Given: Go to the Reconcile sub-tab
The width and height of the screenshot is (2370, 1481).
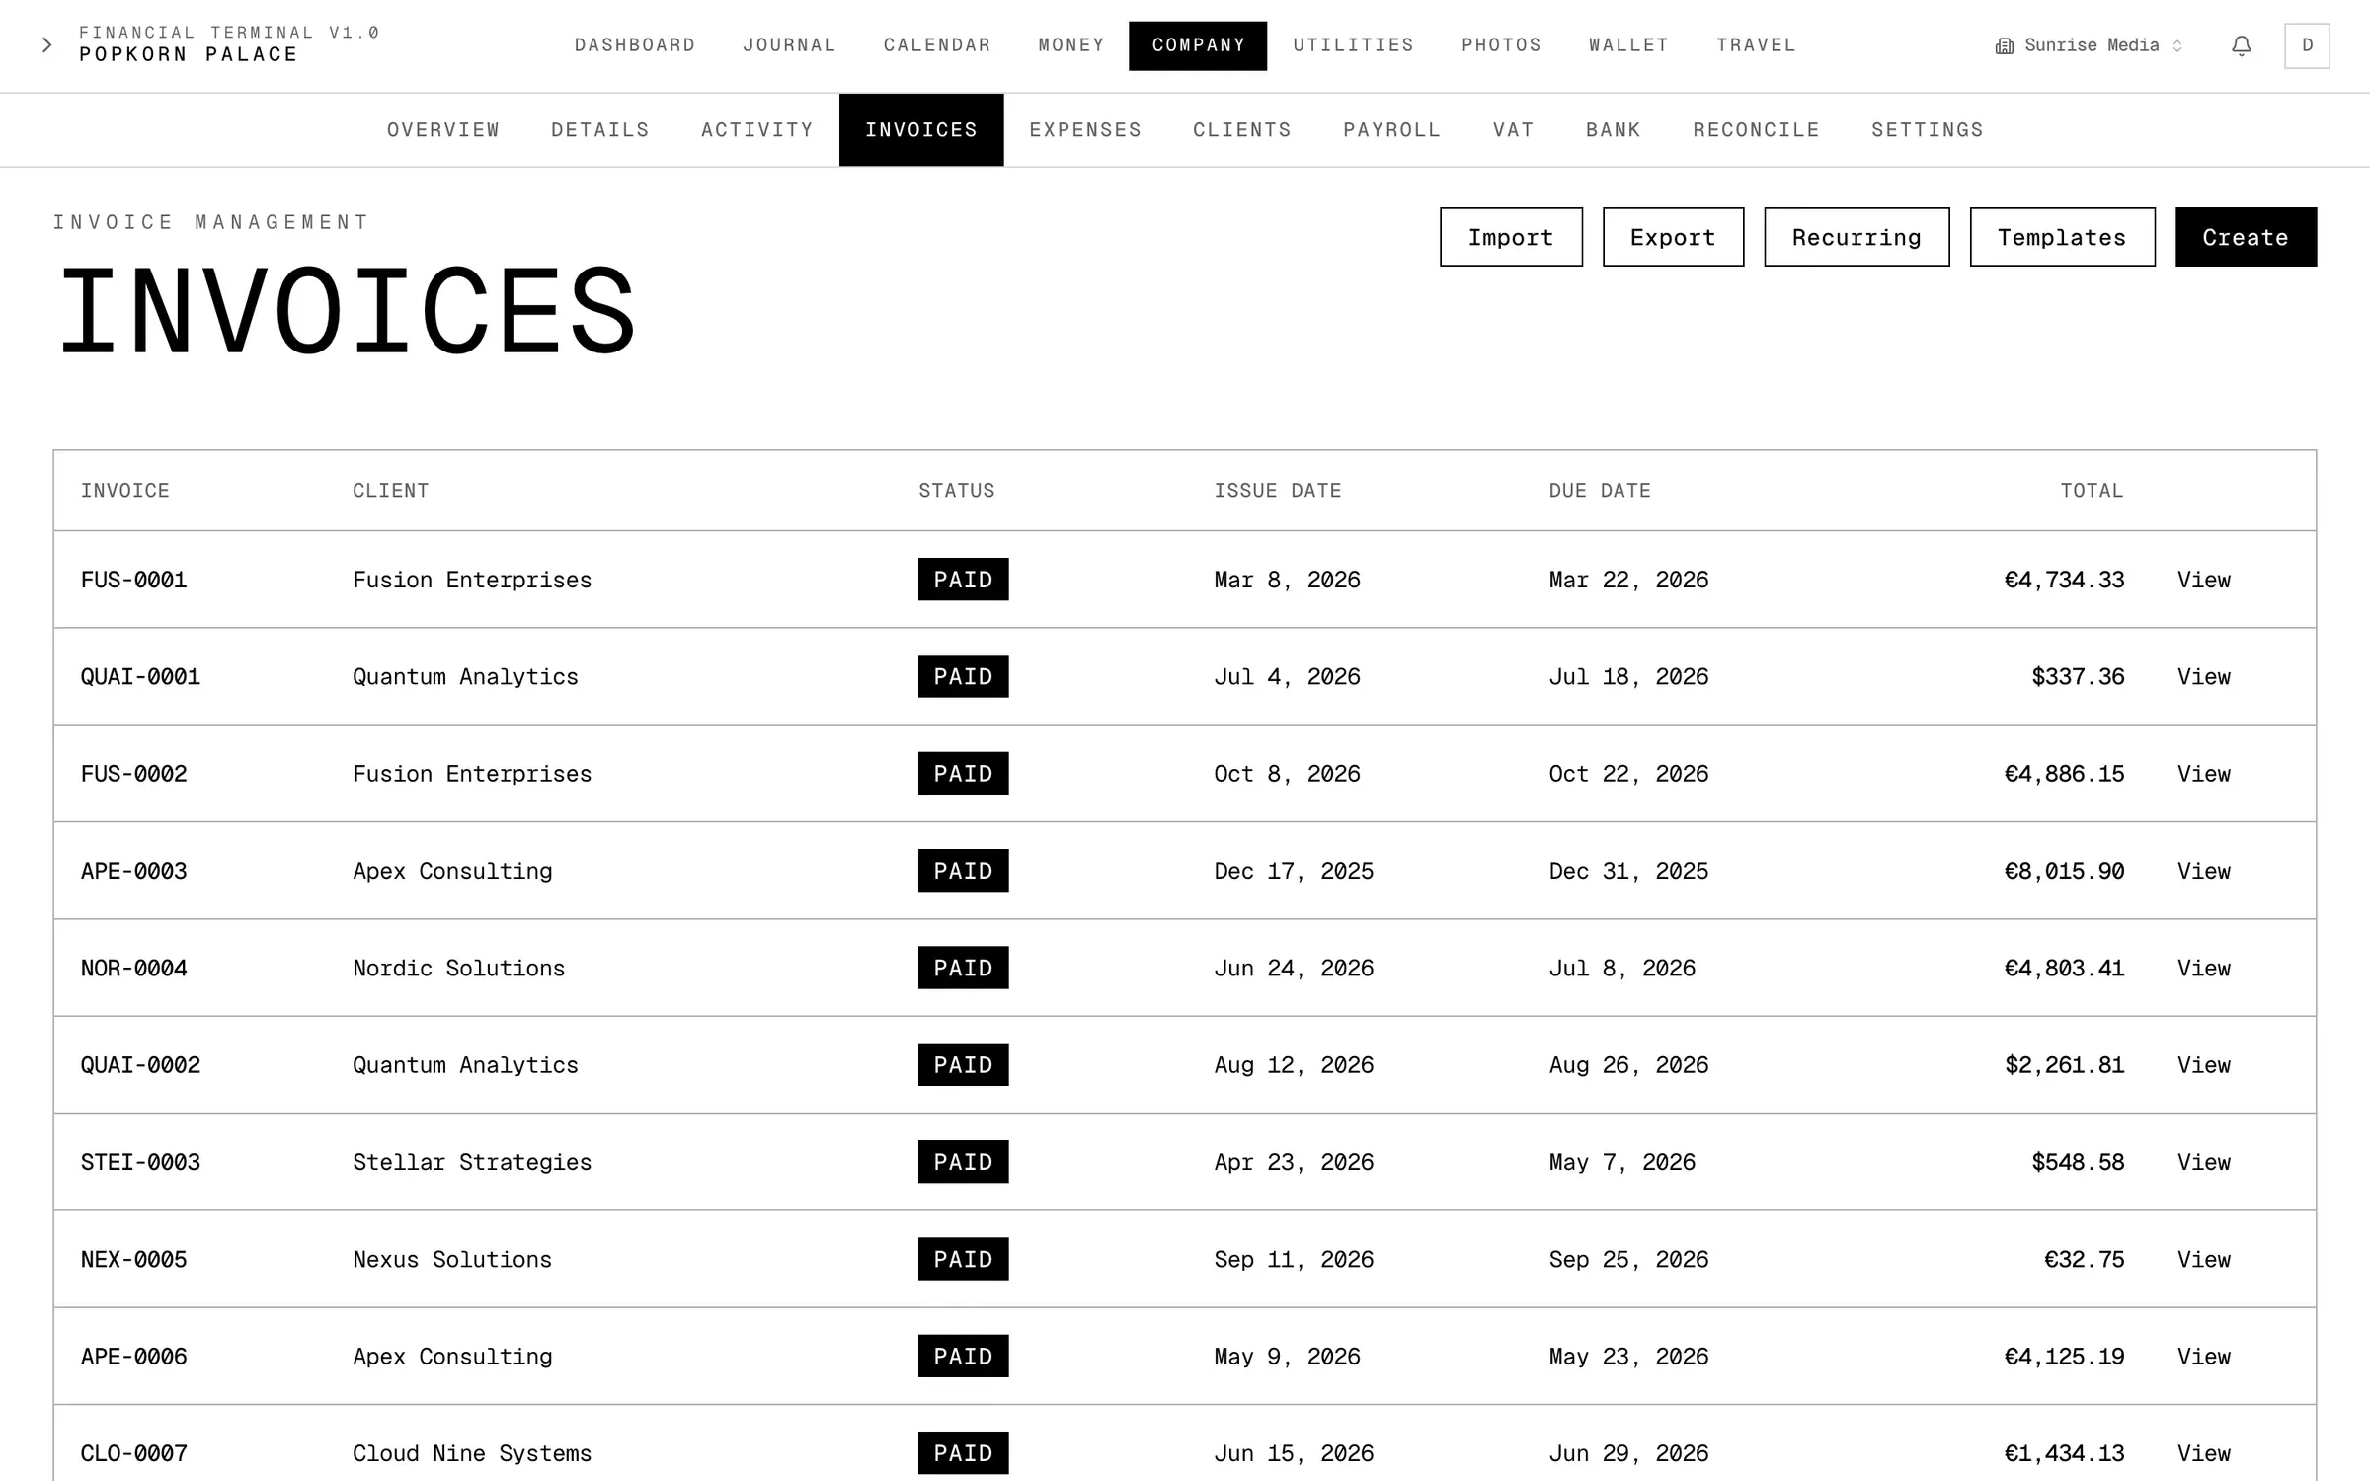Looking at the screenshot, I should coord(1756,130).
